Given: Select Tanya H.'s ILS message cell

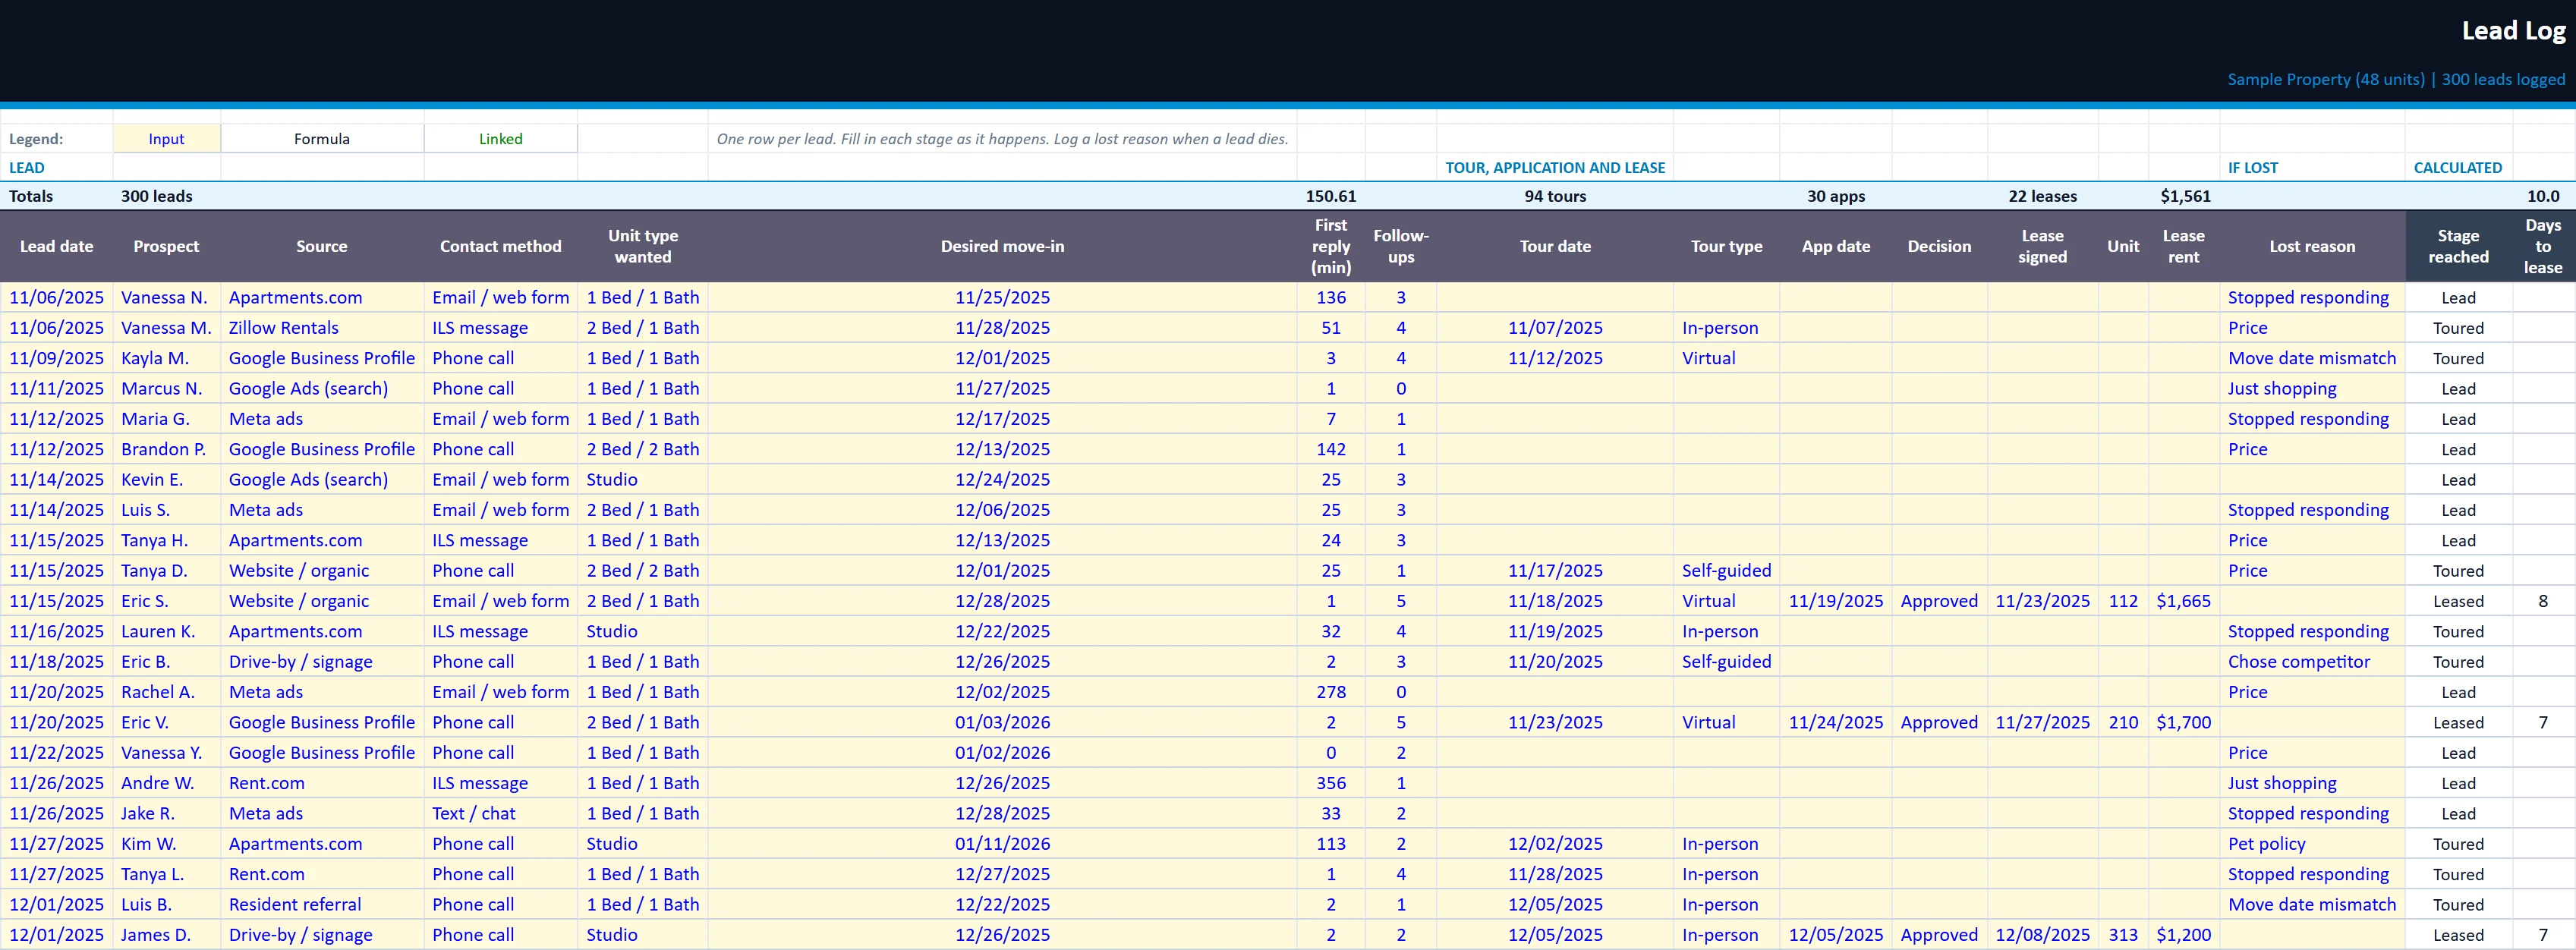Looking at the screenshot, I should [500, 540].
